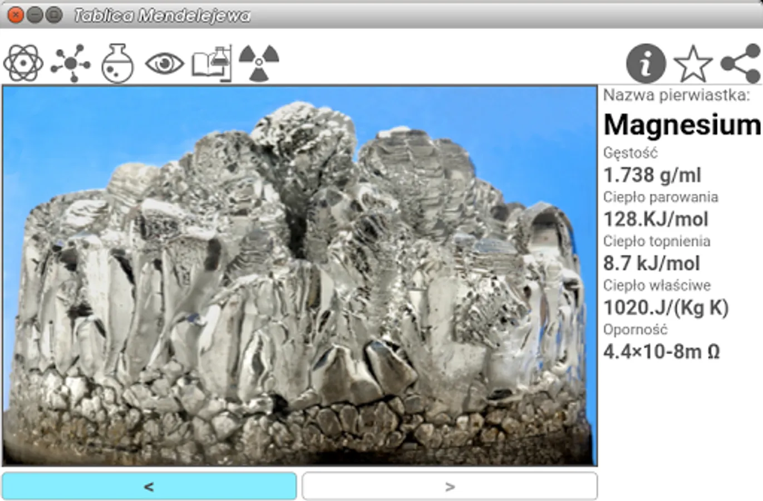This screenshot has width=763, height=501.
Task: Click the 'Oporność' label
Action: [635, 330]
